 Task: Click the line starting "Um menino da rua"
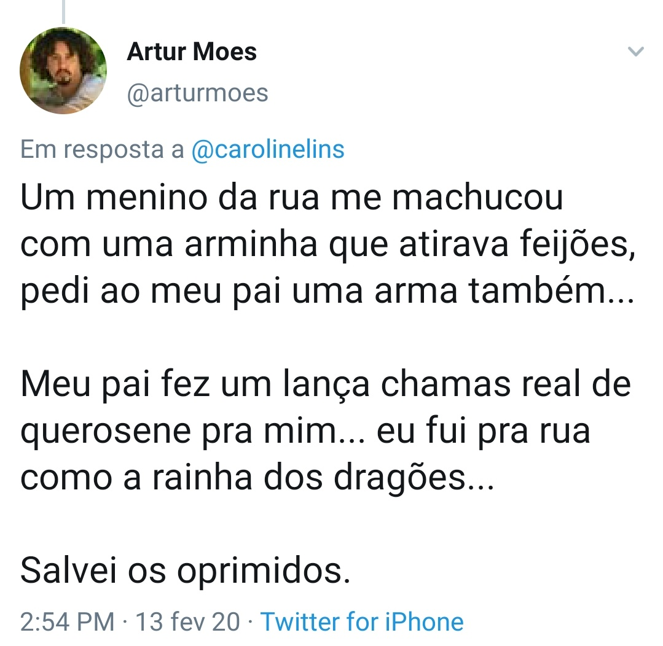[x=291, y=198]
